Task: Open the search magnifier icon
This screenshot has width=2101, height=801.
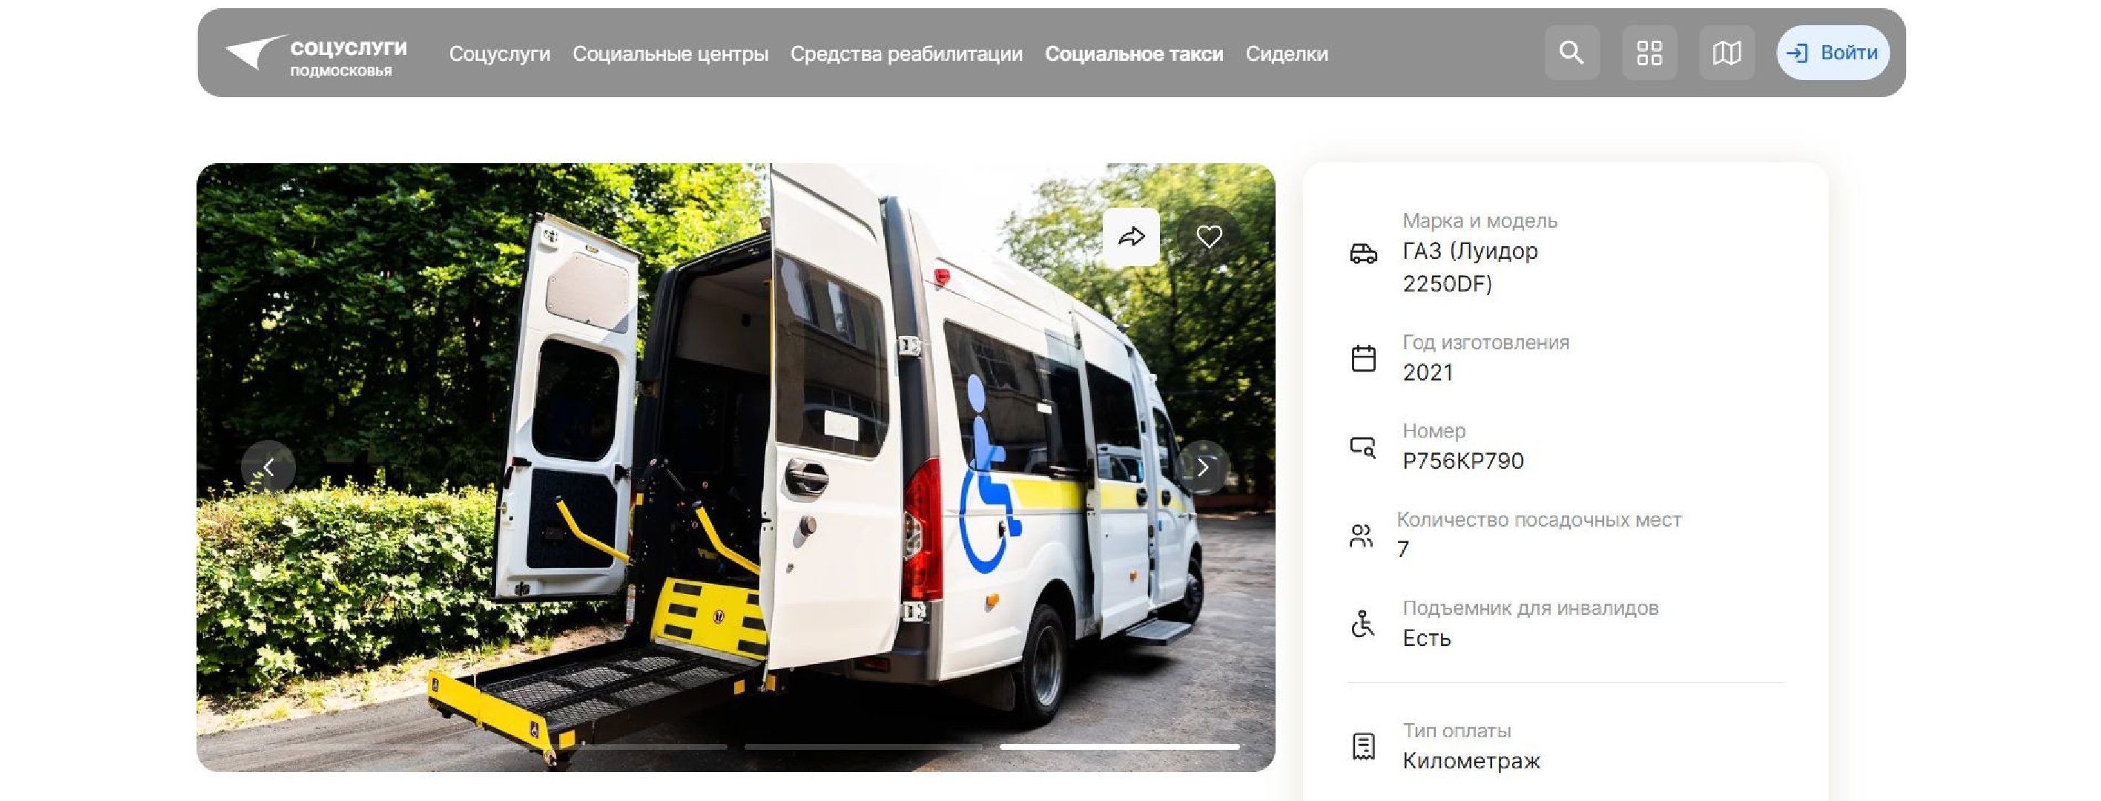Action: click(1571, 53)
